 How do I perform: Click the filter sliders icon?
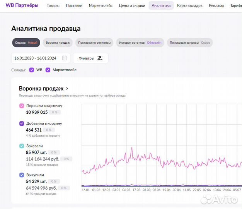[x=100, y=58]
